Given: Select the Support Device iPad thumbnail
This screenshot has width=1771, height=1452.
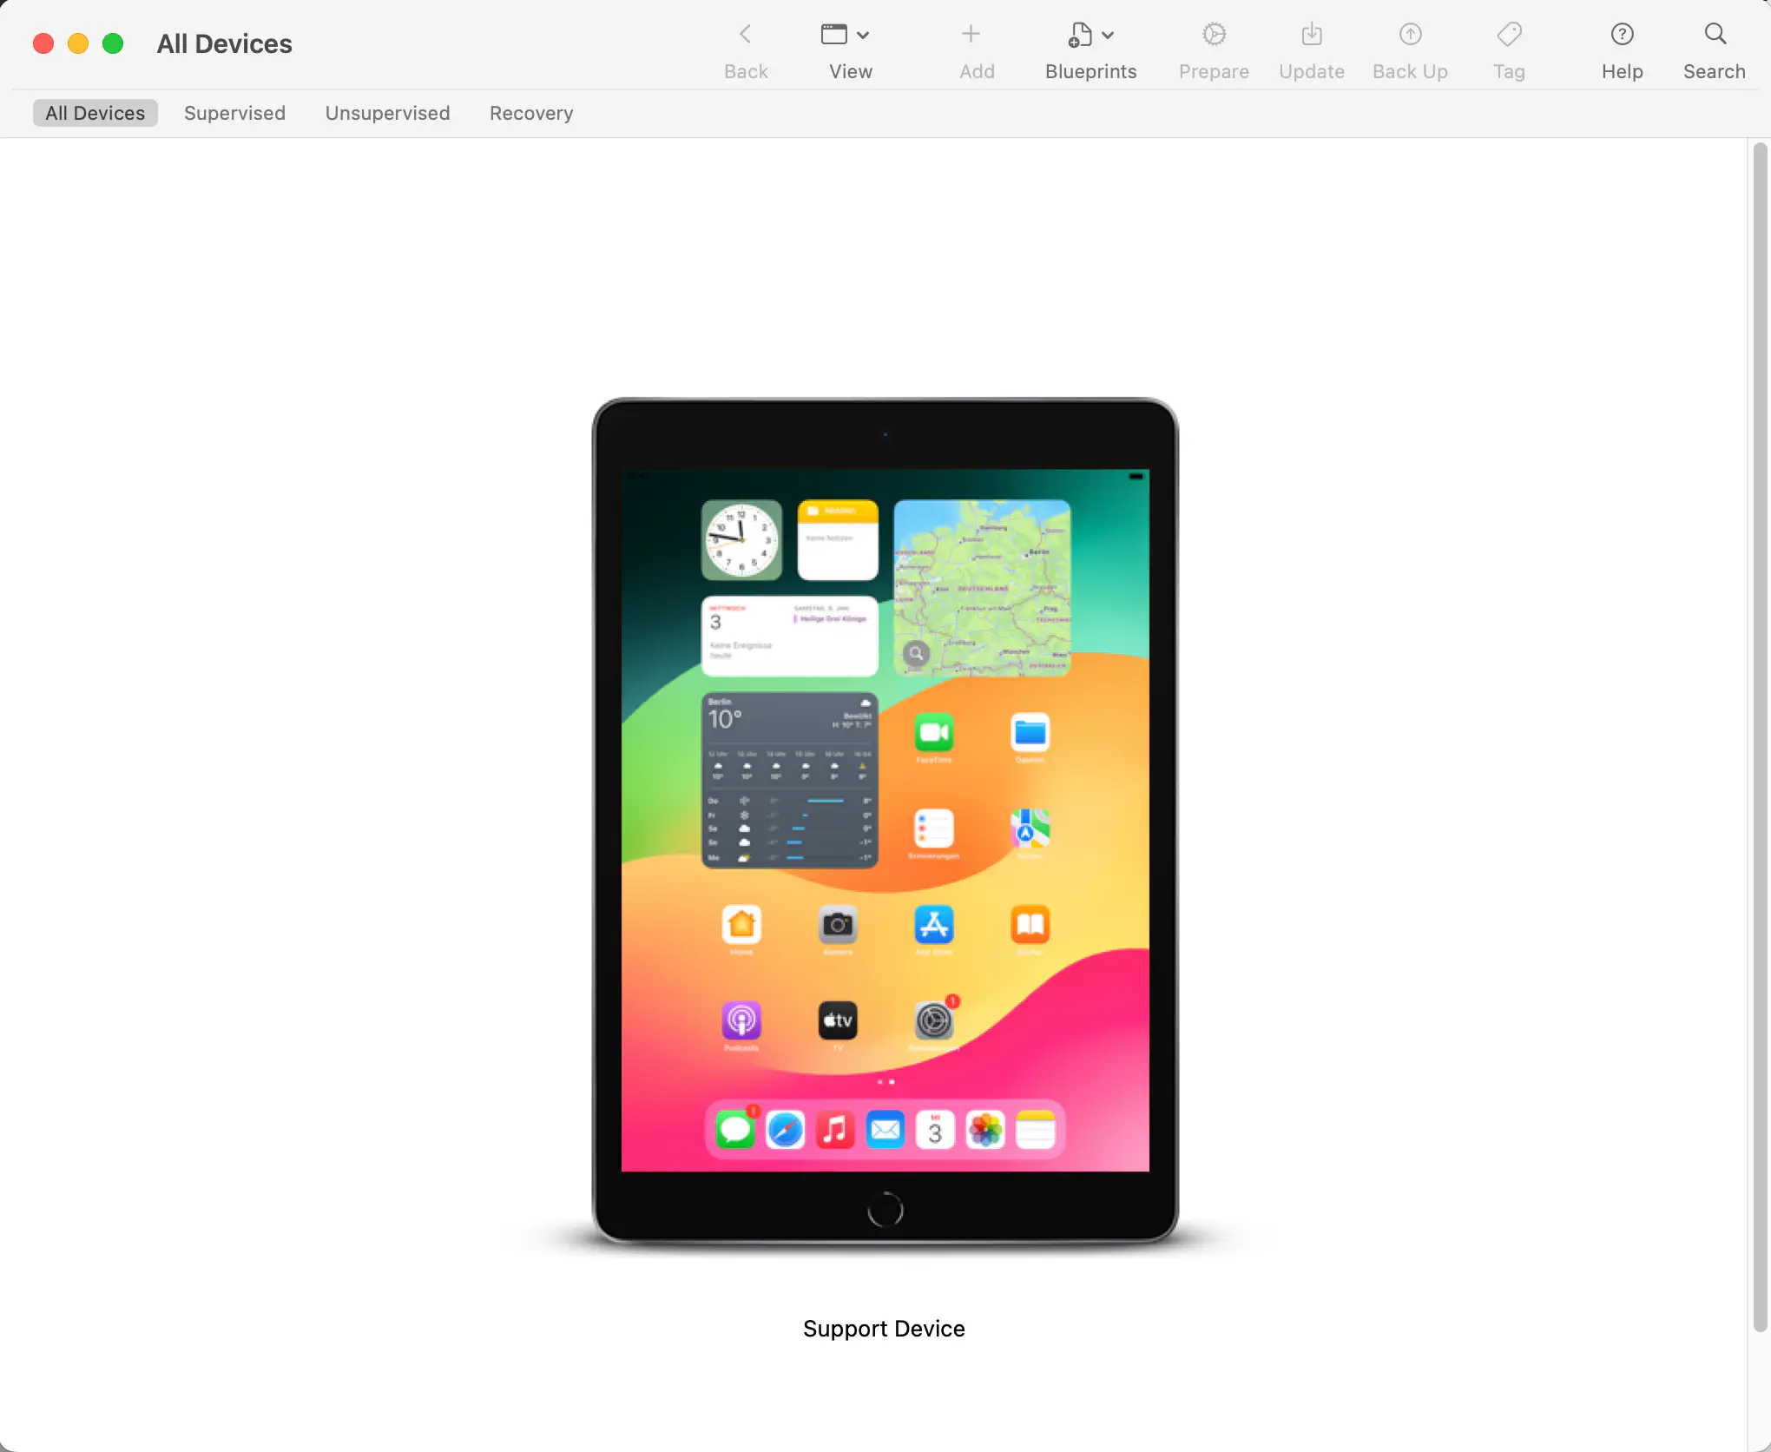Looking at the screenshot, I should click(x=885, y=825).
